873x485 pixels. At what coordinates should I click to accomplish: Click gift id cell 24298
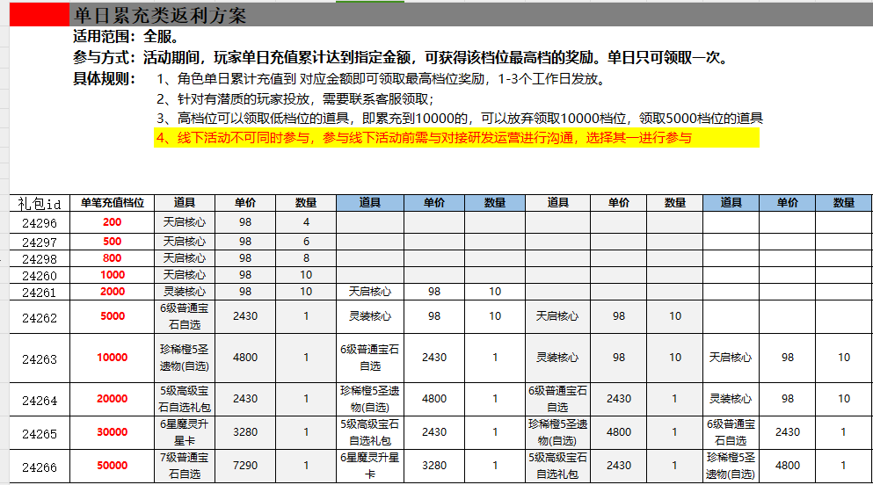pyautogui.click(x=40, y=258)
